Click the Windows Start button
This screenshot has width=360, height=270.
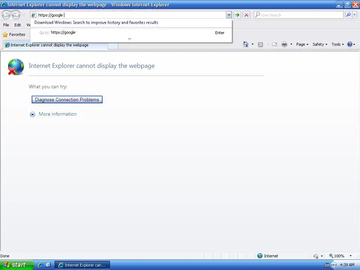[x=17, y=265]
